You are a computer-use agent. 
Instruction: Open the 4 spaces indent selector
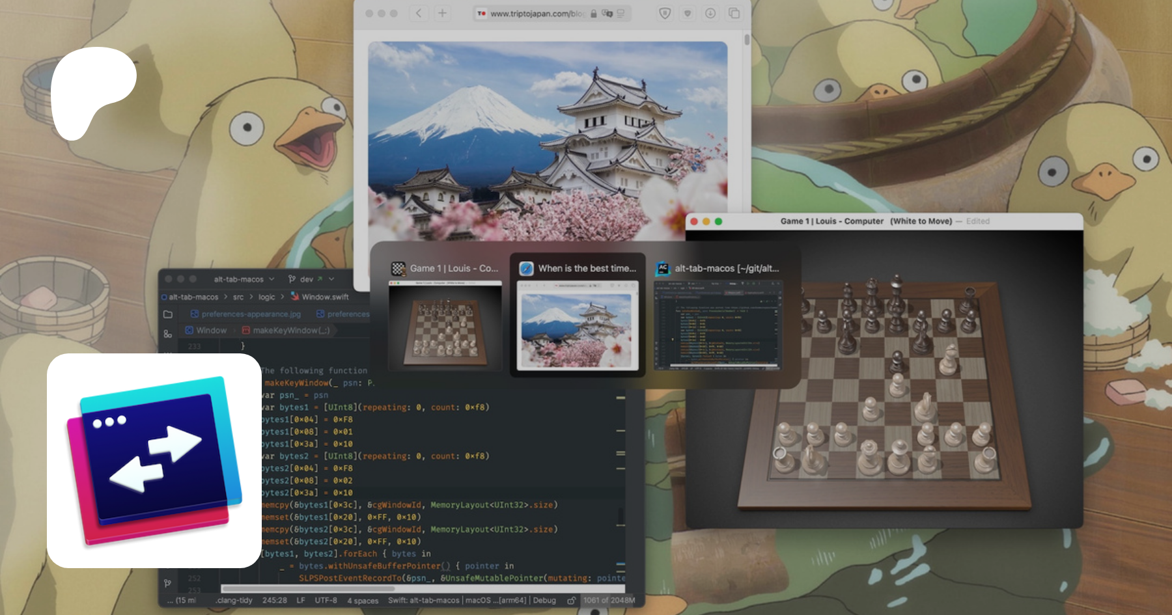click(x=363, y=600)
